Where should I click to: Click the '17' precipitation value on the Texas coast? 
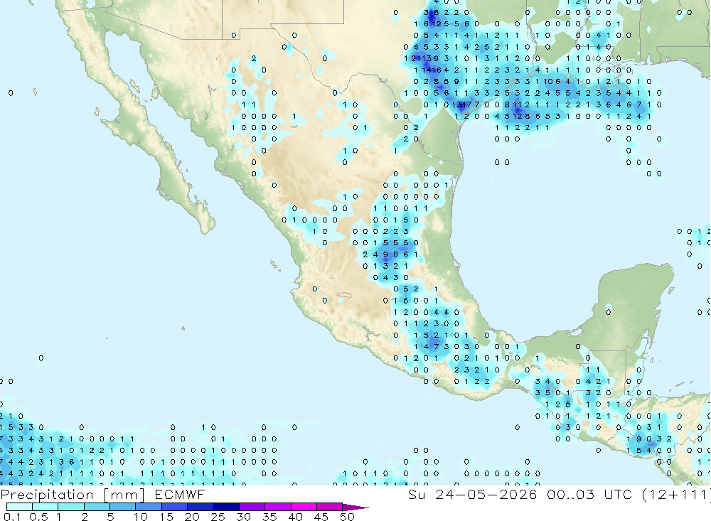tap(468, 104)
